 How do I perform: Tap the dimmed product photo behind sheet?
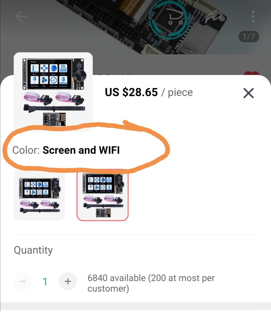tap(135, 28)
